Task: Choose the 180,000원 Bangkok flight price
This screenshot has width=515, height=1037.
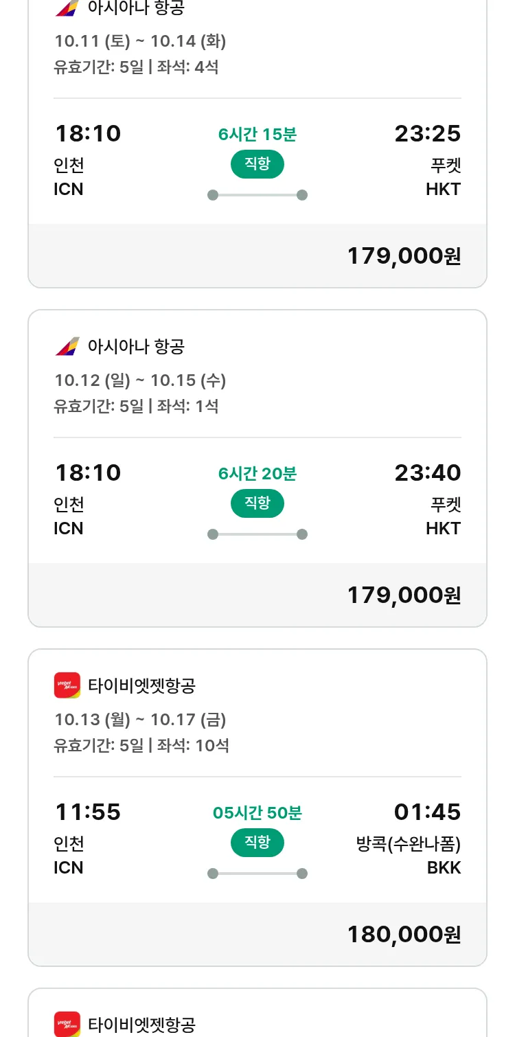Action: [404, 935]
